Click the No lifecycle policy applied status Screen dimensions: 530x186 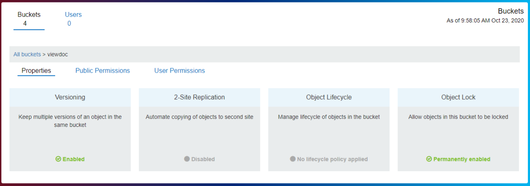[332, 159]
